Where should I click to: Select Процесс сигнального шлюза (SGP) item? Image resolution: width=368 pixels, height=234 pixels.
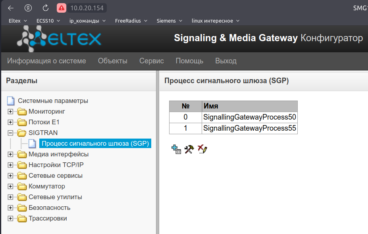point(95,143)
